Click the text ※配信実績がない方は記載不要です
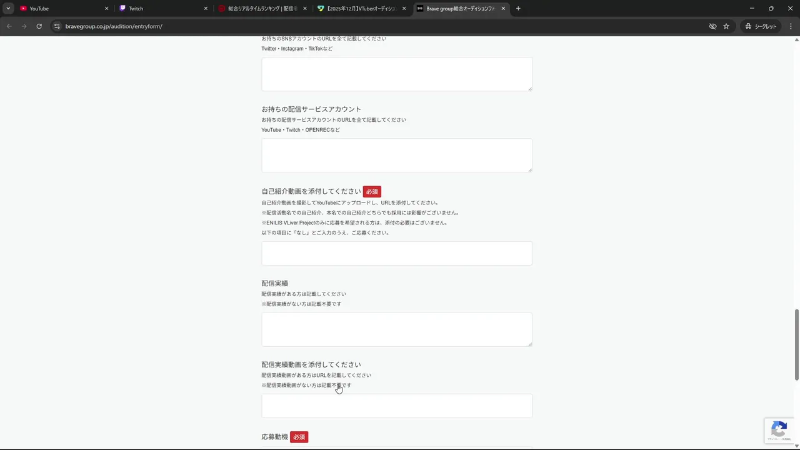The height and width of the screenshot is (450, 800). click(x=301, y=304)
